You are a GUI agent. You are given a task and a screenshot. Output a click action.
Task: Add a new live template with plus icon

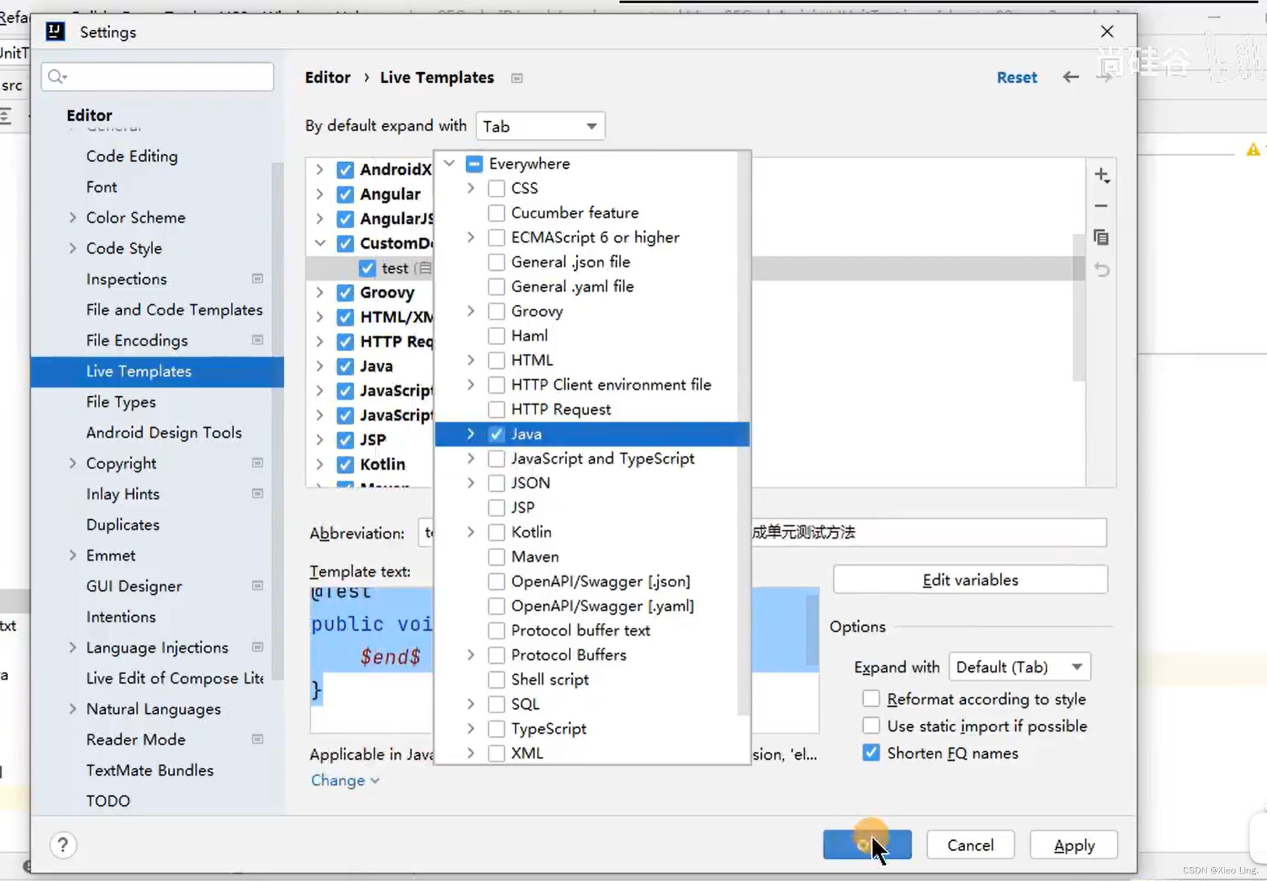(x=1101, y=175)
